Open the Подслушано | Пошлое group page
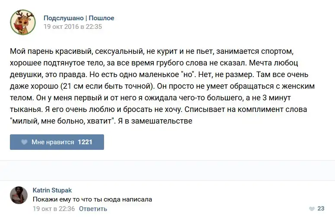 click(79, 18)
